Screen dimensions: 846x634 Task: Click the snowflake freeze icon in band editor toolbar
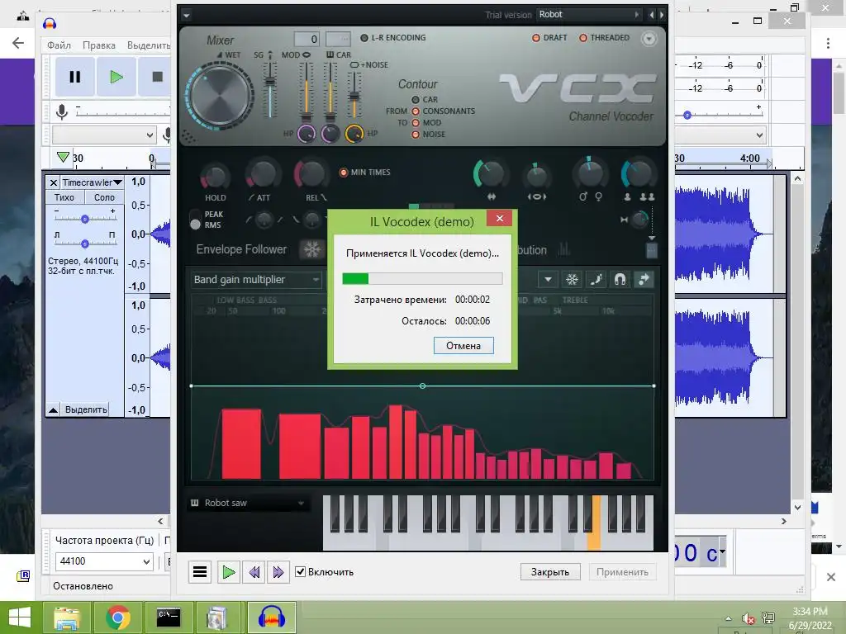tap(572, 279)
